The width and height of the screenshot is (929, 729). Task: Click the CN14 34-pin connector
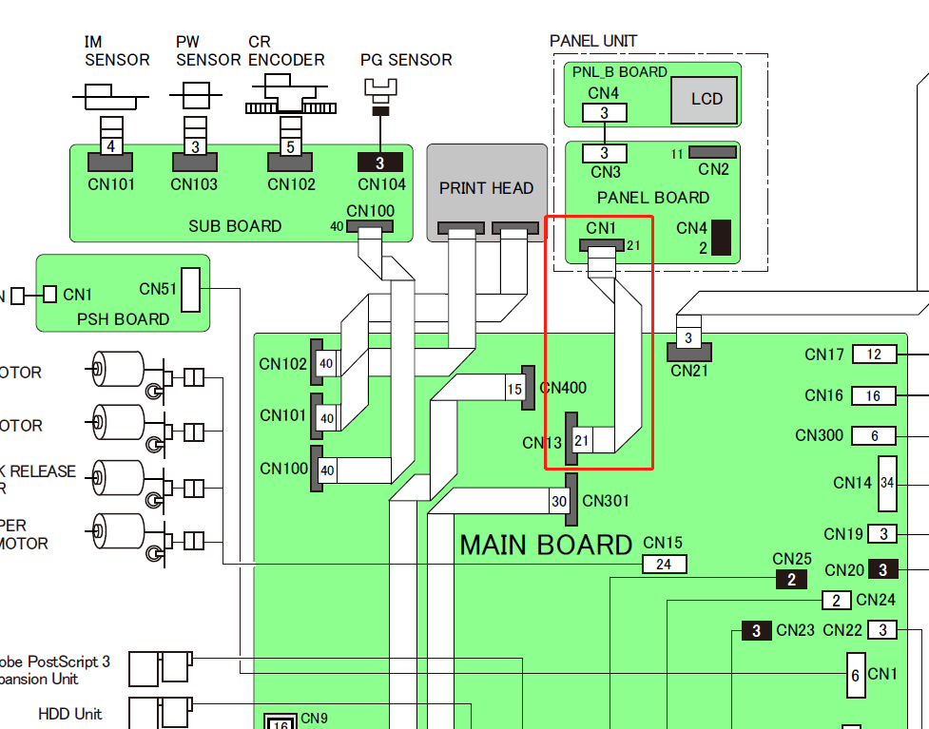coord(887,483)
